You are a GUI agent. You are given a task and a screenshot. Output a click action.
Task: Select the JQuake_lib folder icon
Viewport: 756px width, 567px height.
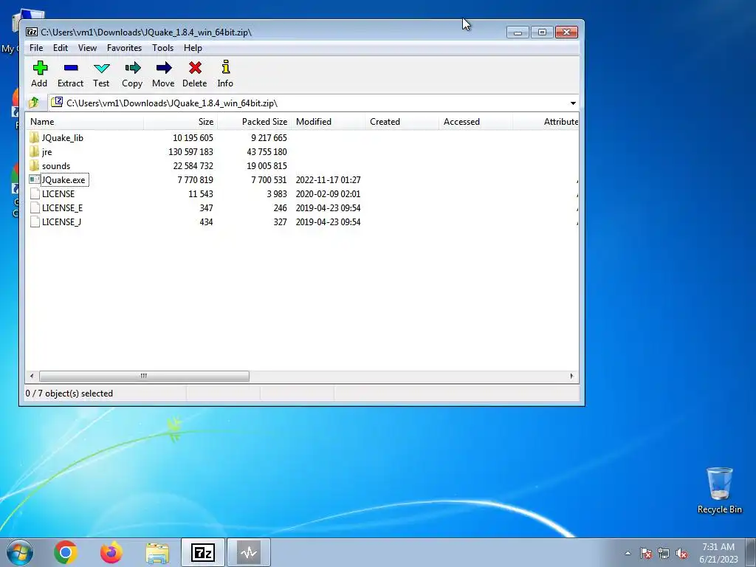34,137
